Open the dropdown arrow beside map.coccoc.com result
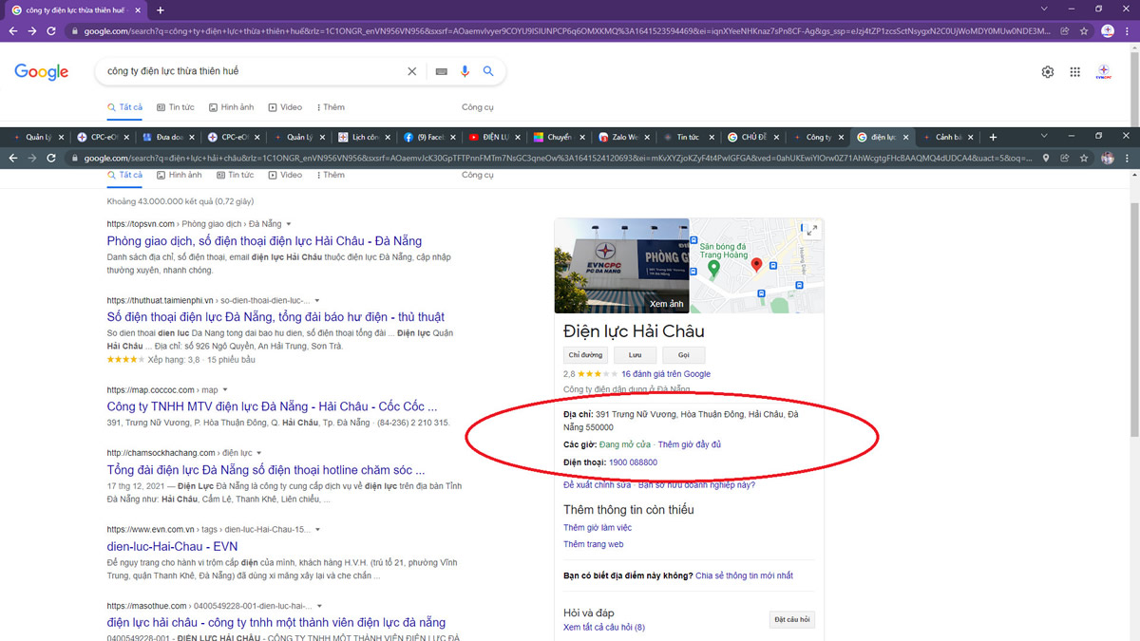Screen dimensions: 1140x641 225,390
